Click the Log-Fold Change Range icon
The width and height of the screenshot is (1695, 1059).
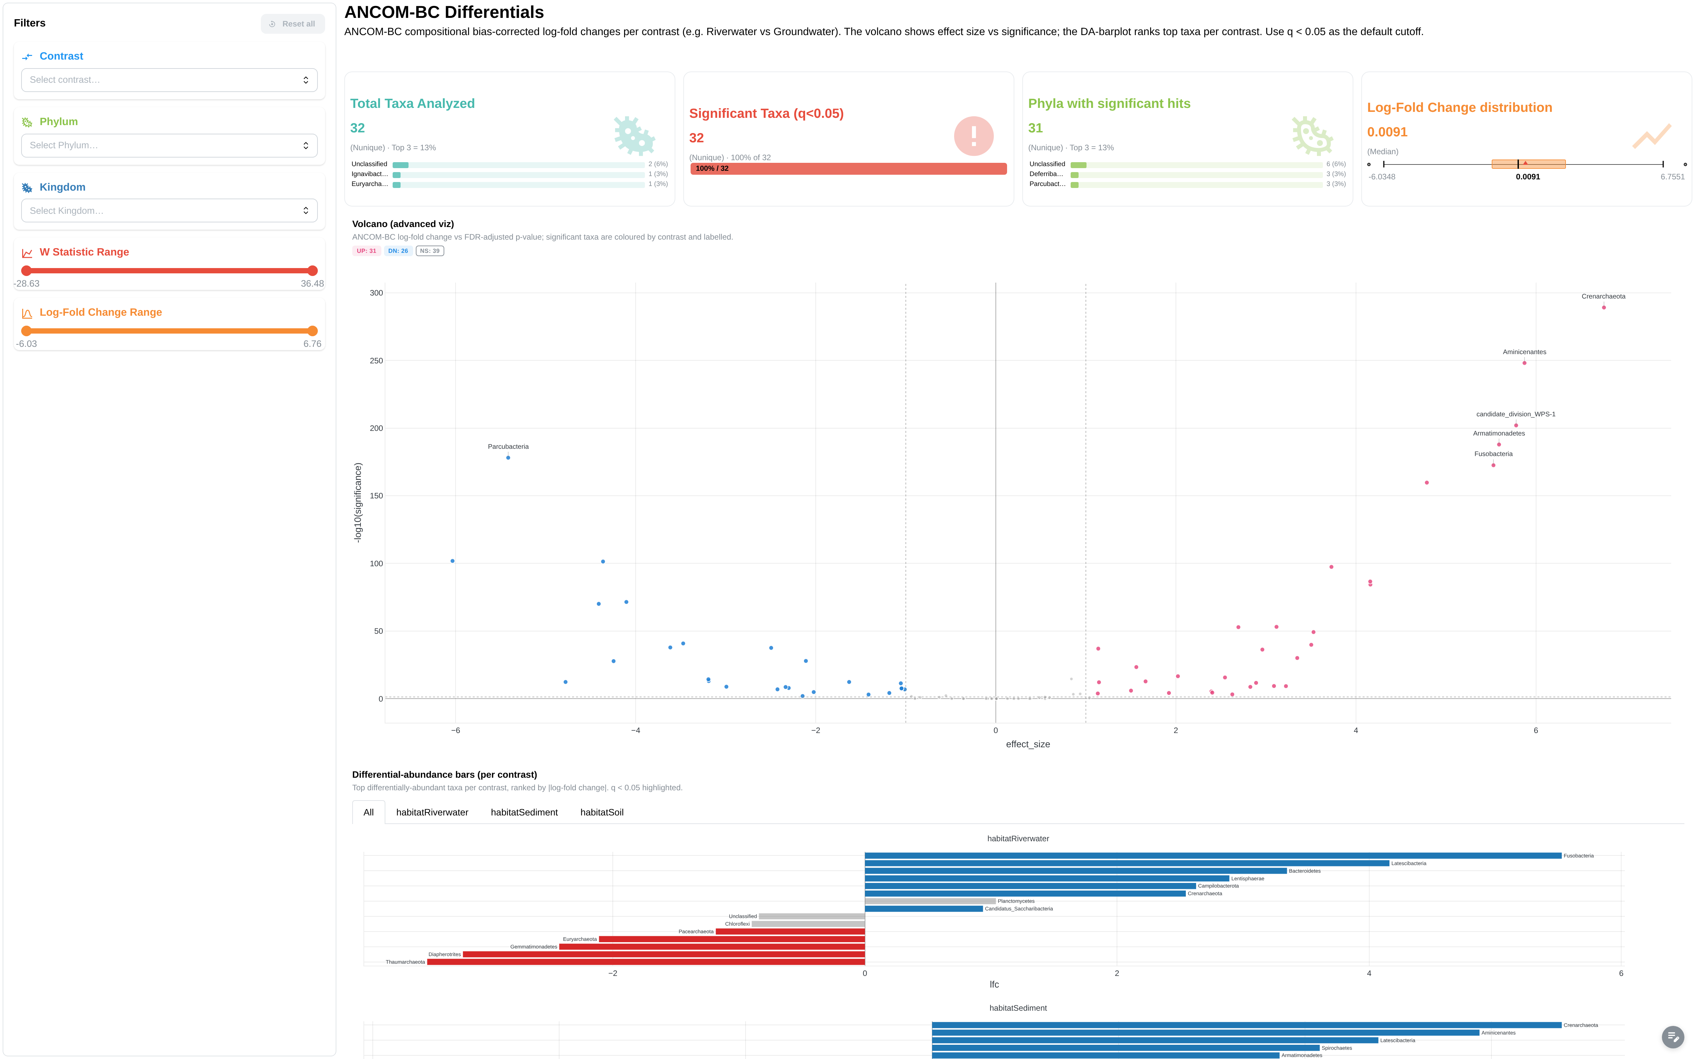[x=27, y=313]
